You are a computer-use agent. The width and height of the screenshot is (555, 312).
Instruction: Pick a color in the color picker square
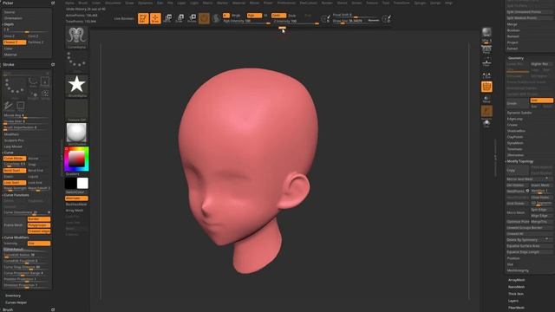(x=76, y=158)
